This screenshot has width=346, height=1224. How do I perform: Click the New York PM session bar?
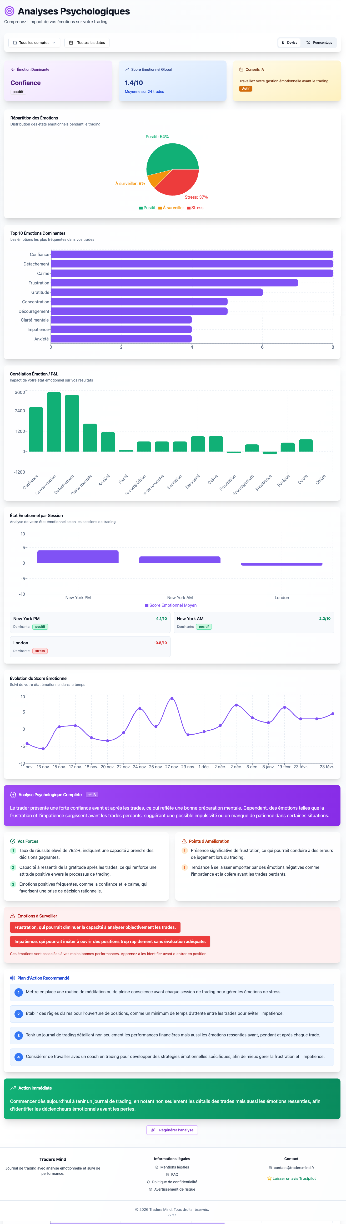tap(78, 556)
